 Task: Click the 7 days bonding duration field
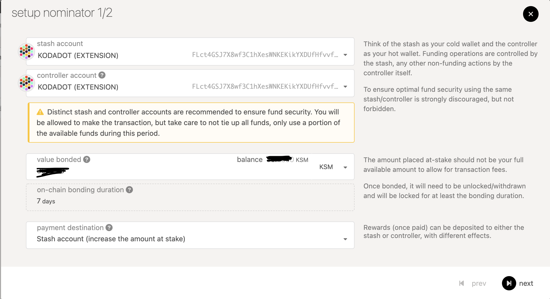coord(46,201)
